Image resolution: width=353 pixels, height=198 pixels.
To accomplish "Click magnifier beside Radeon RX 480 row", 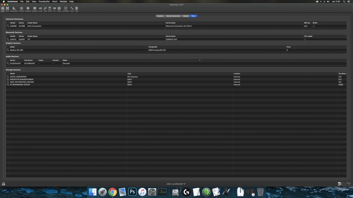I will pyautogui.click(x=8, y=50).
